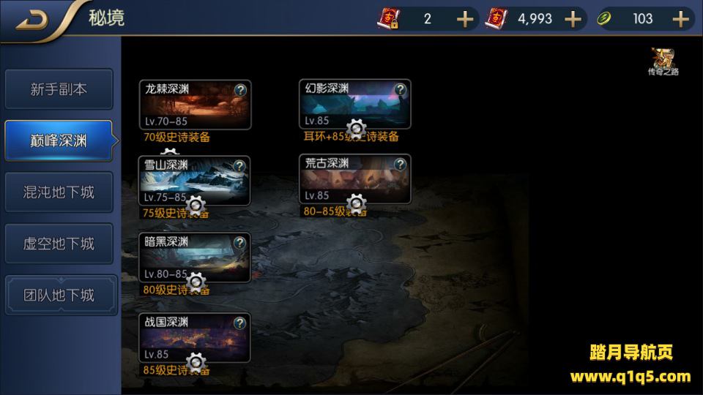Click question mark on 雪山深渊
Screen dimensions: 703x395
239,166
